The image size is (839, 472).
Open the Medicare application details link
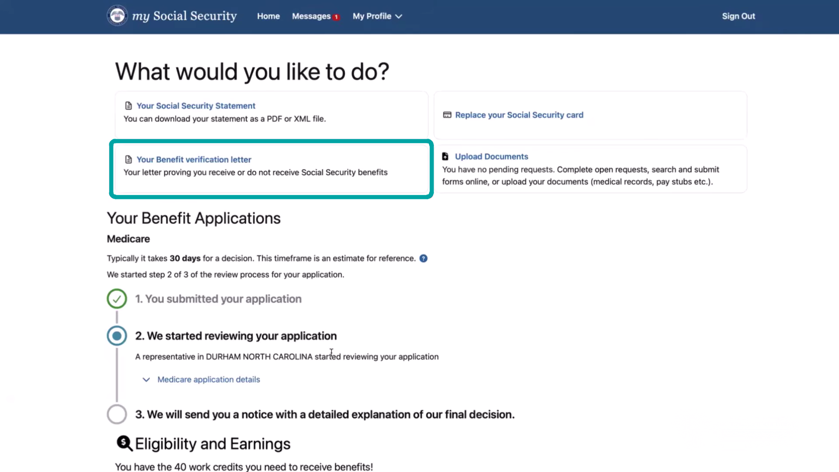[x=209, y=380]
